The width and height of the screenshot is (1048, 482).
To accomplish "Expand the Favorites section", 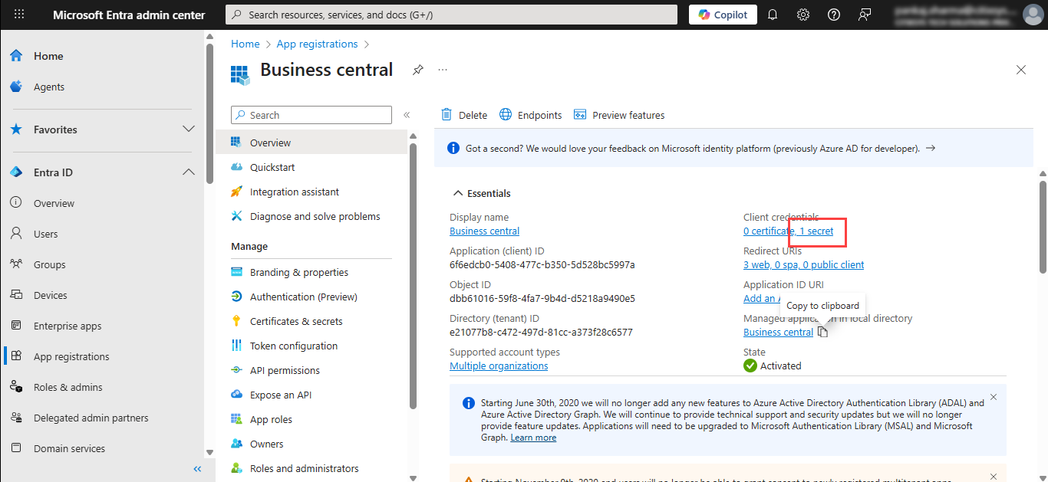I will [x=188, y=130].
